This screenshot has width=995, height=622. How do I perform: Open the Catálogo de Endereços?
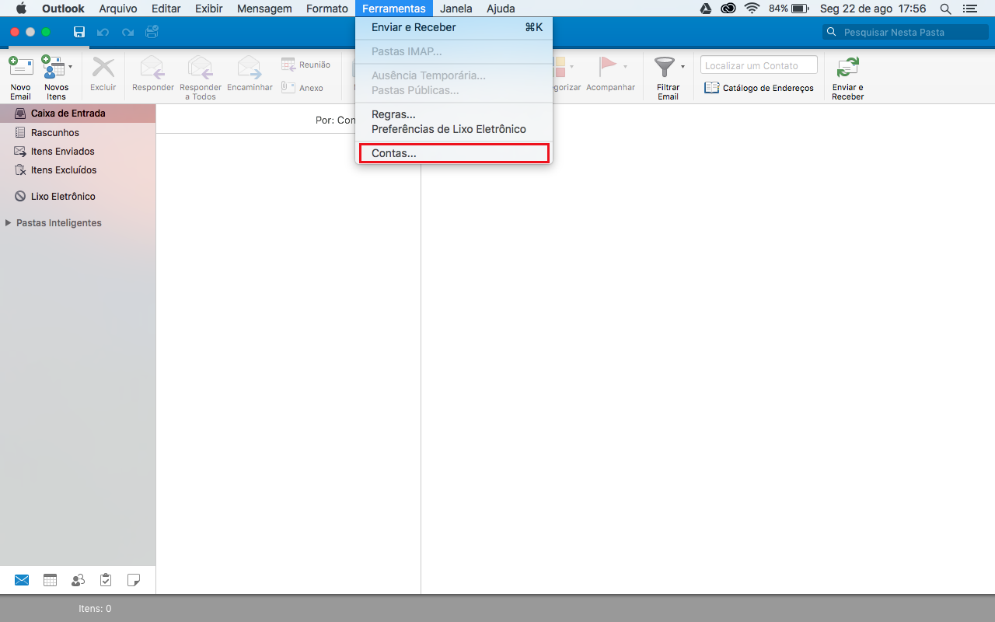point(759,88)
